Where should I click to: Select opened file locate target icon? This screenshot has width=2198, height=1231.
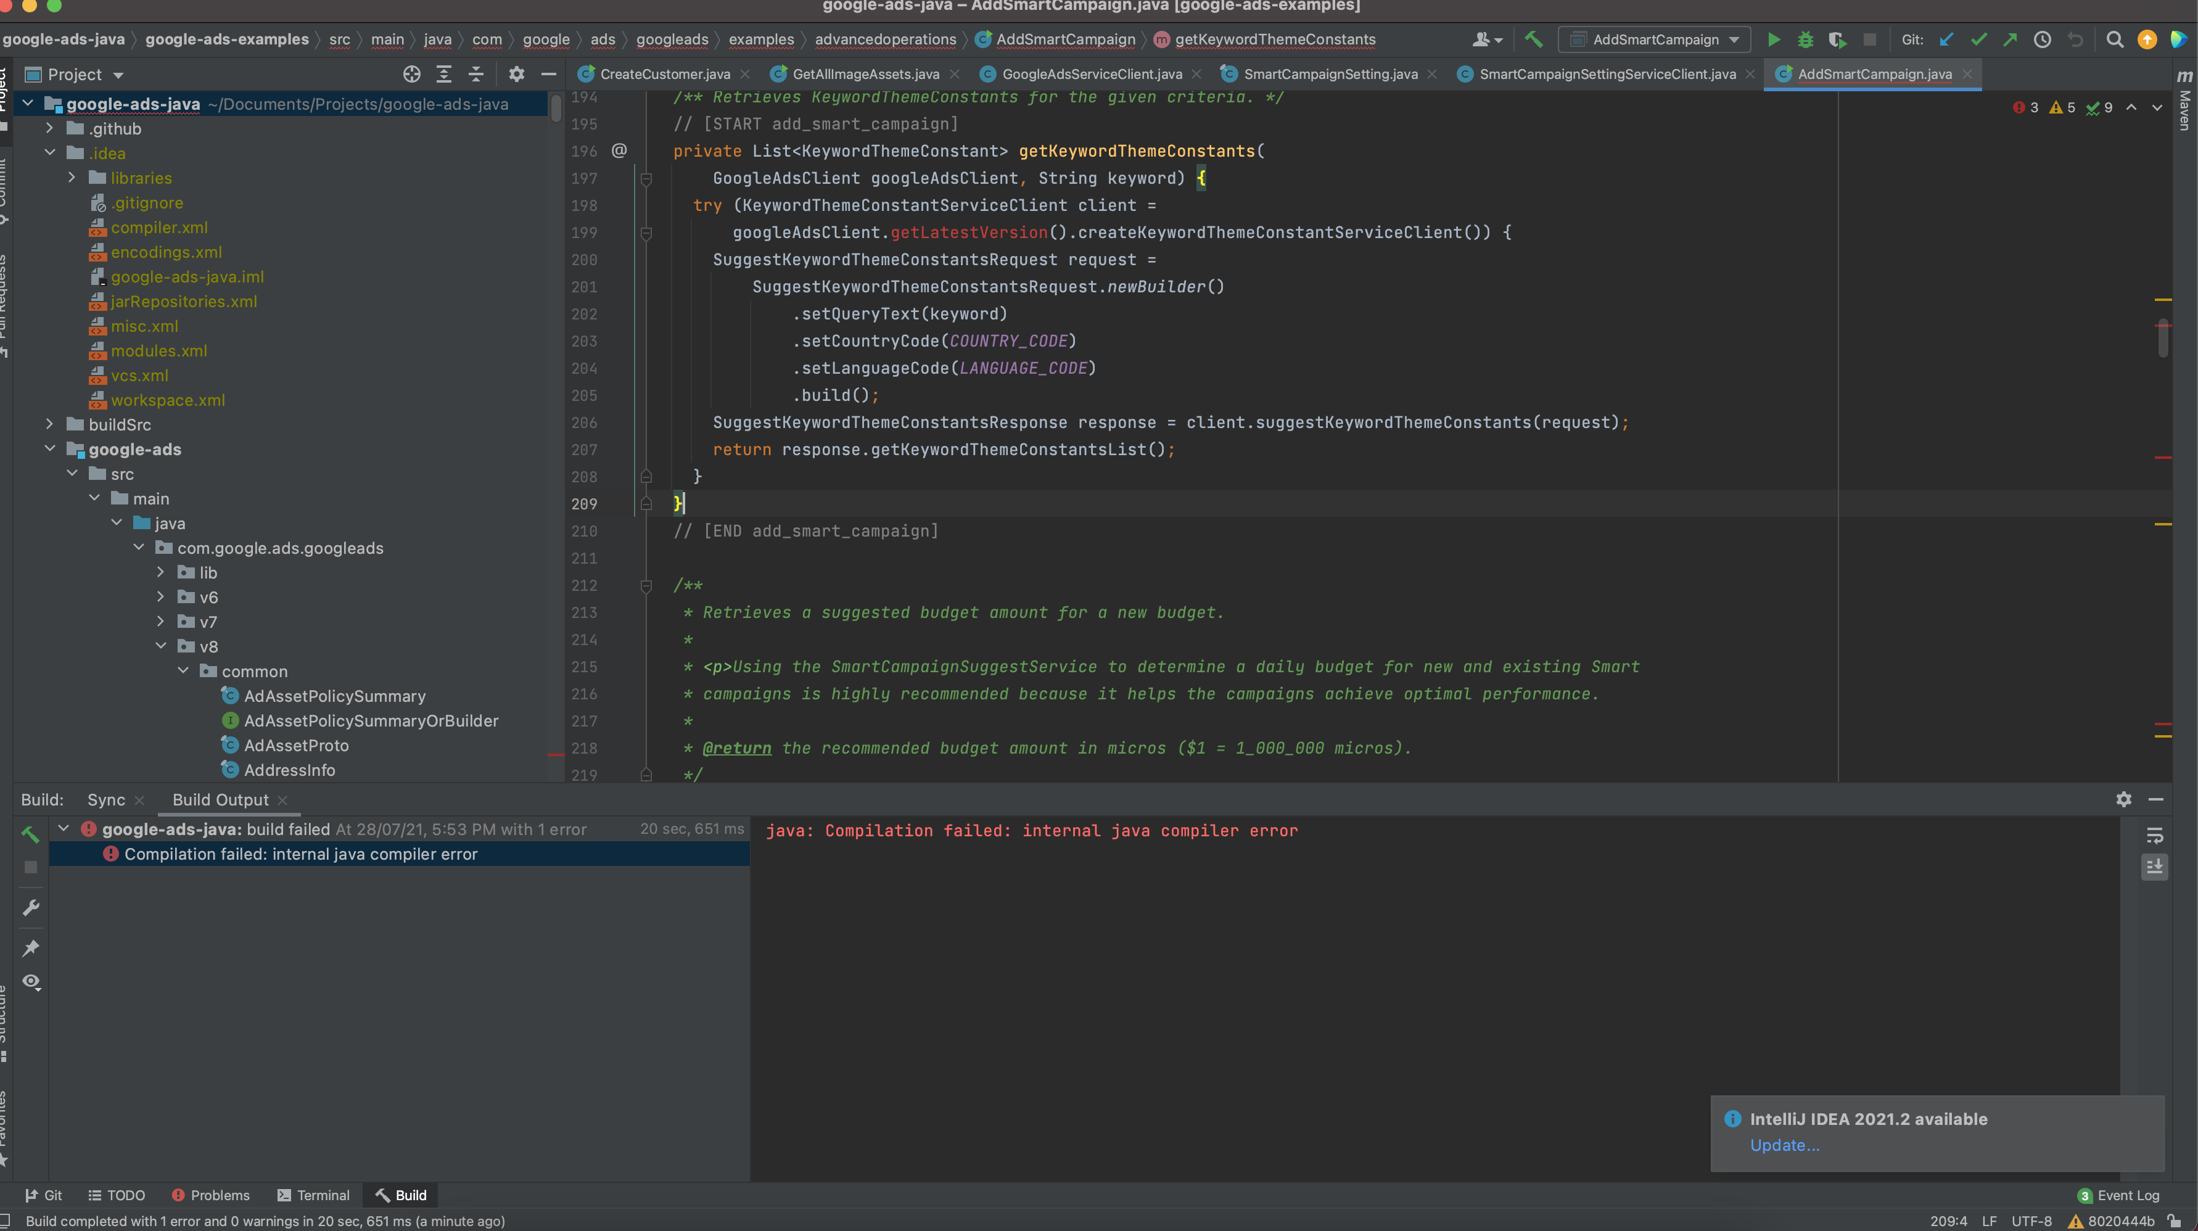point(411,74)
